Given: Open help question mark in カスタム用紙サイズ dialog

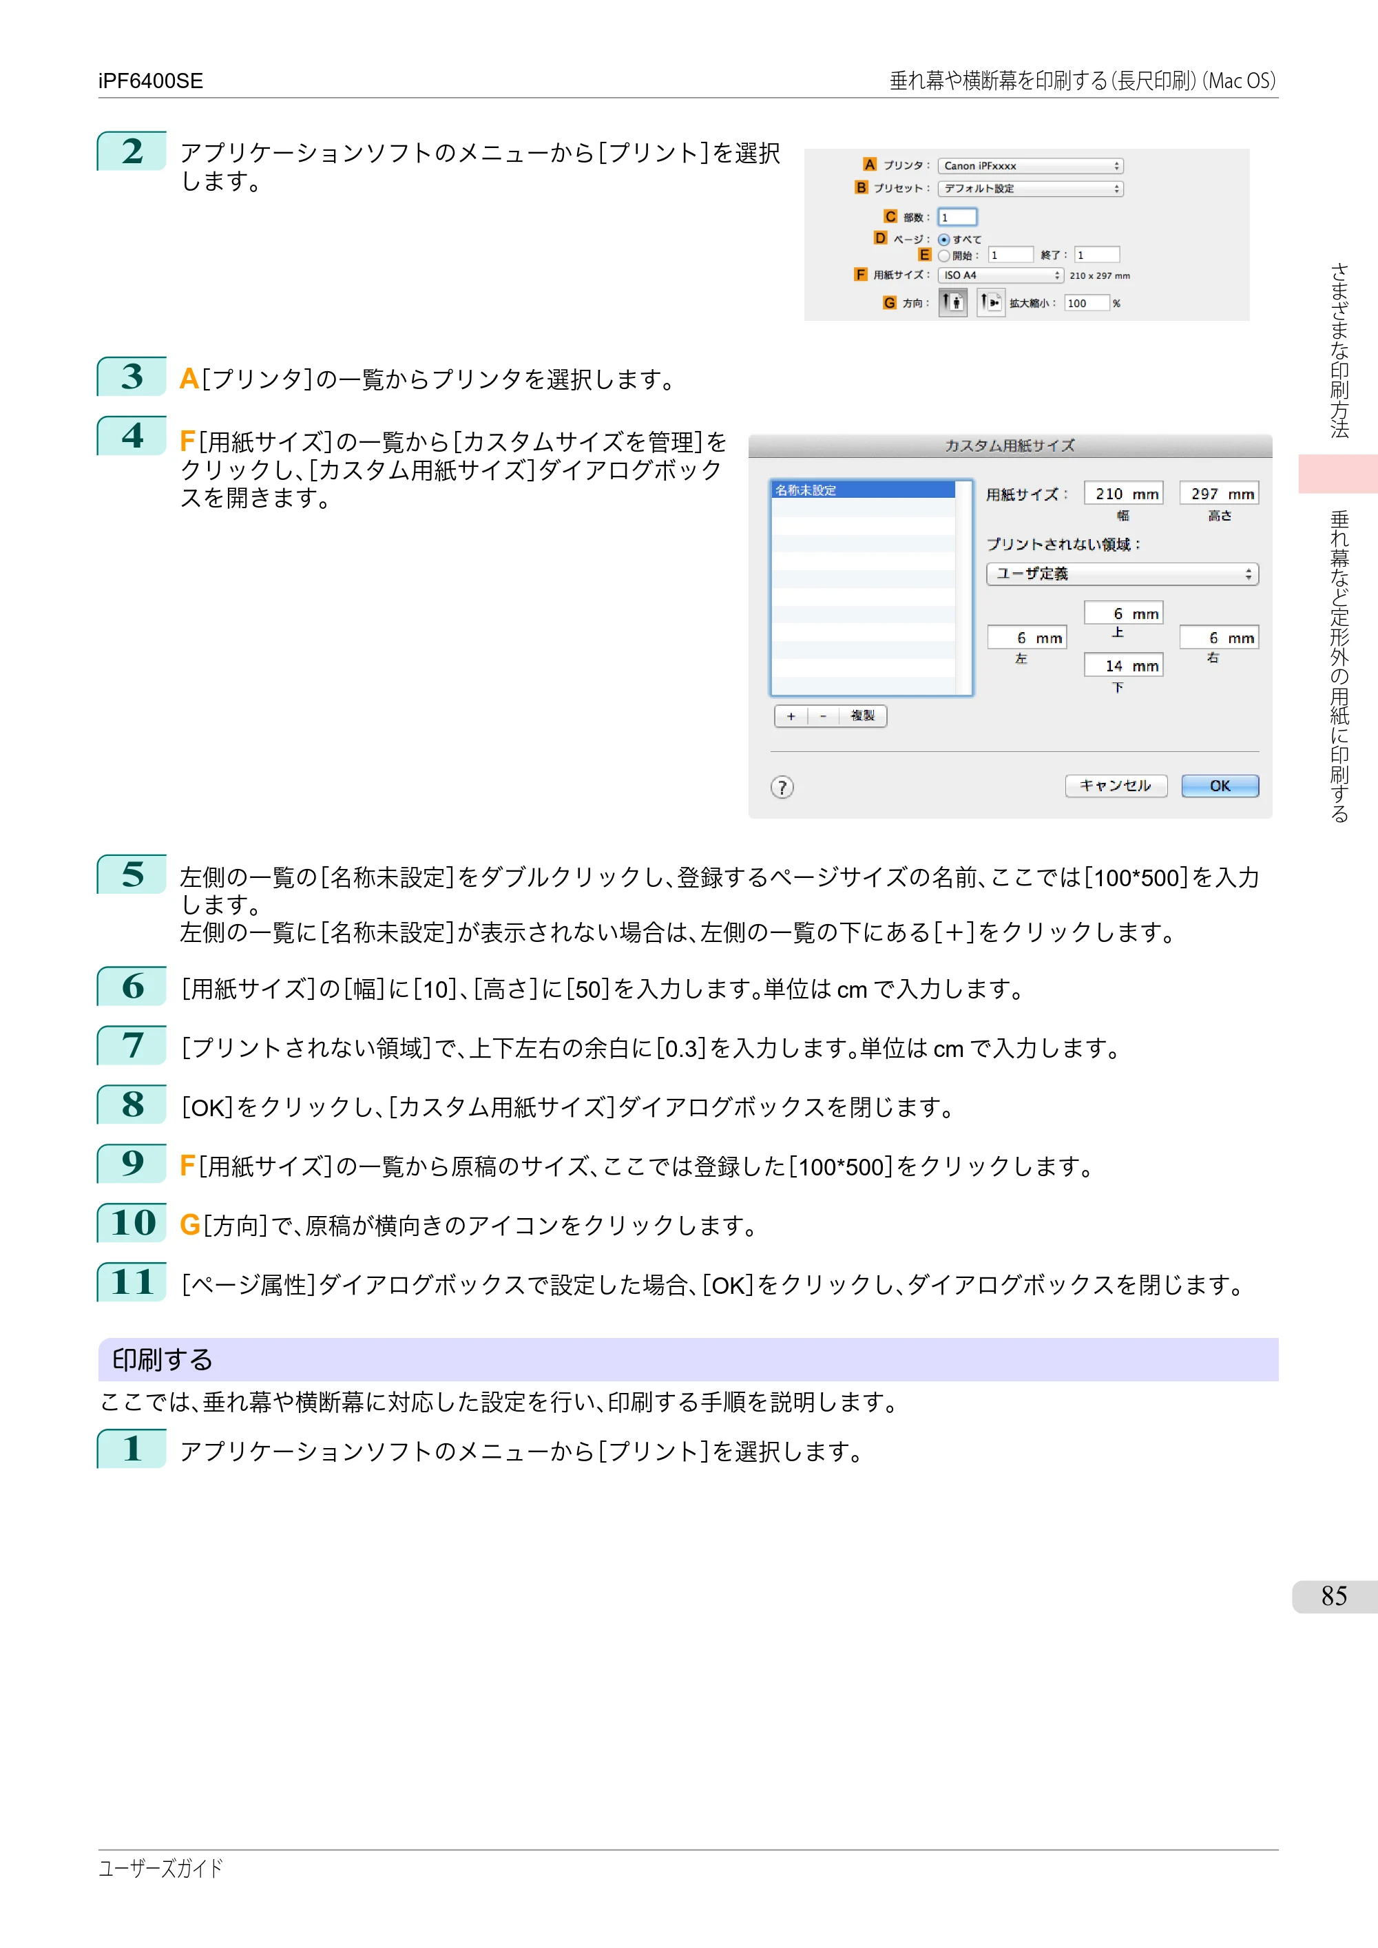Looking at the screenshot, I should [782, 787].
